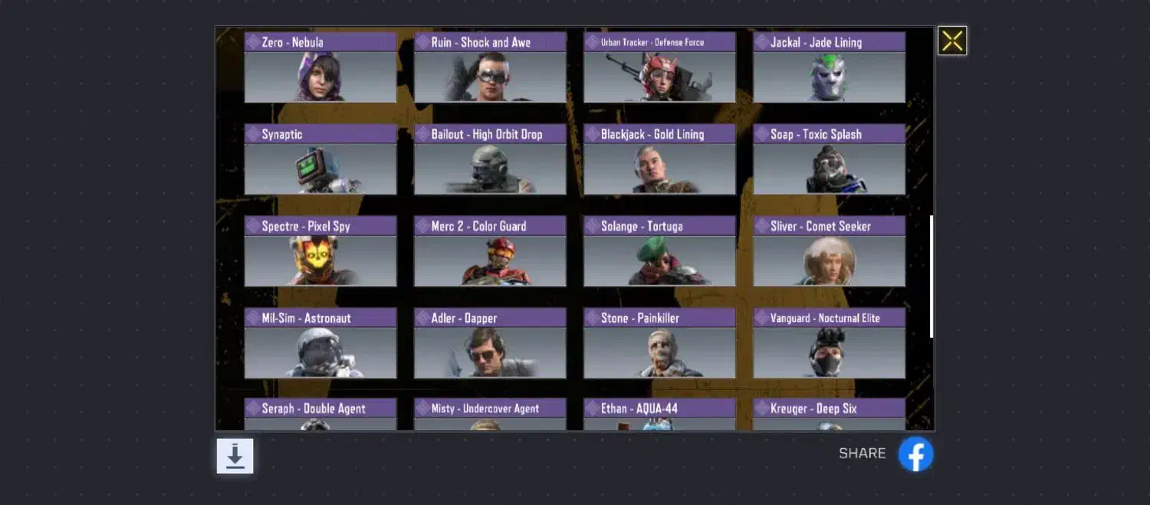
Task: Click the vertical scrollbar beside the list
Action: tap(932, 277)
